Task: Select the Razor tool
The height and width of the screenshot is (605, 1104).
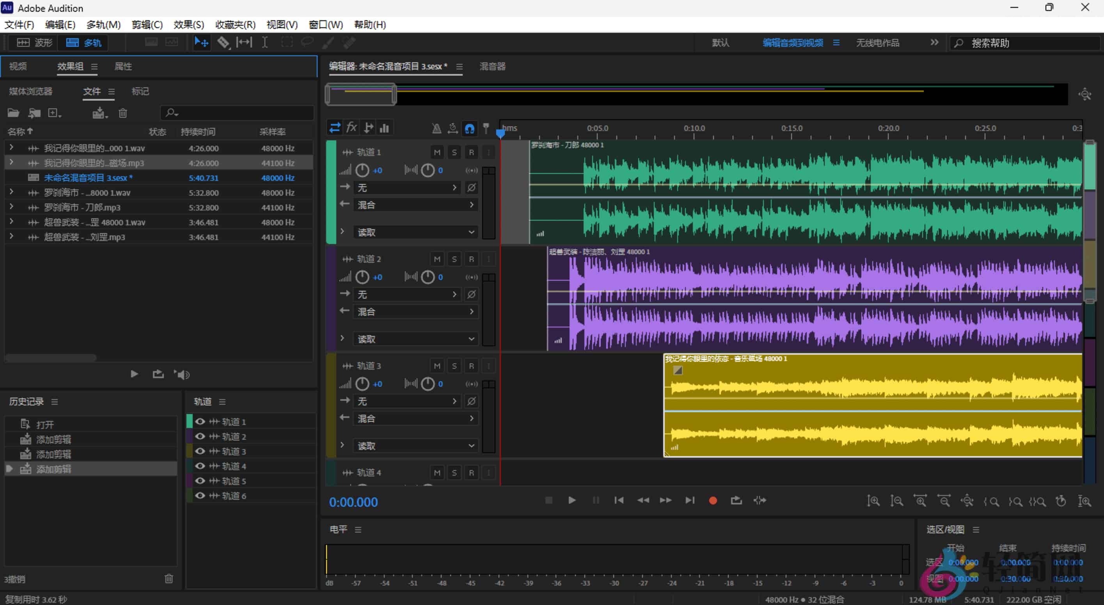Action: (x=224, y=42)
